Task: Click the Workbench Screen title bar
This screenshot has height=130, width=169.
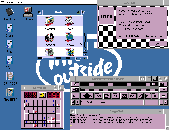Action: click(x=49, y=2)
